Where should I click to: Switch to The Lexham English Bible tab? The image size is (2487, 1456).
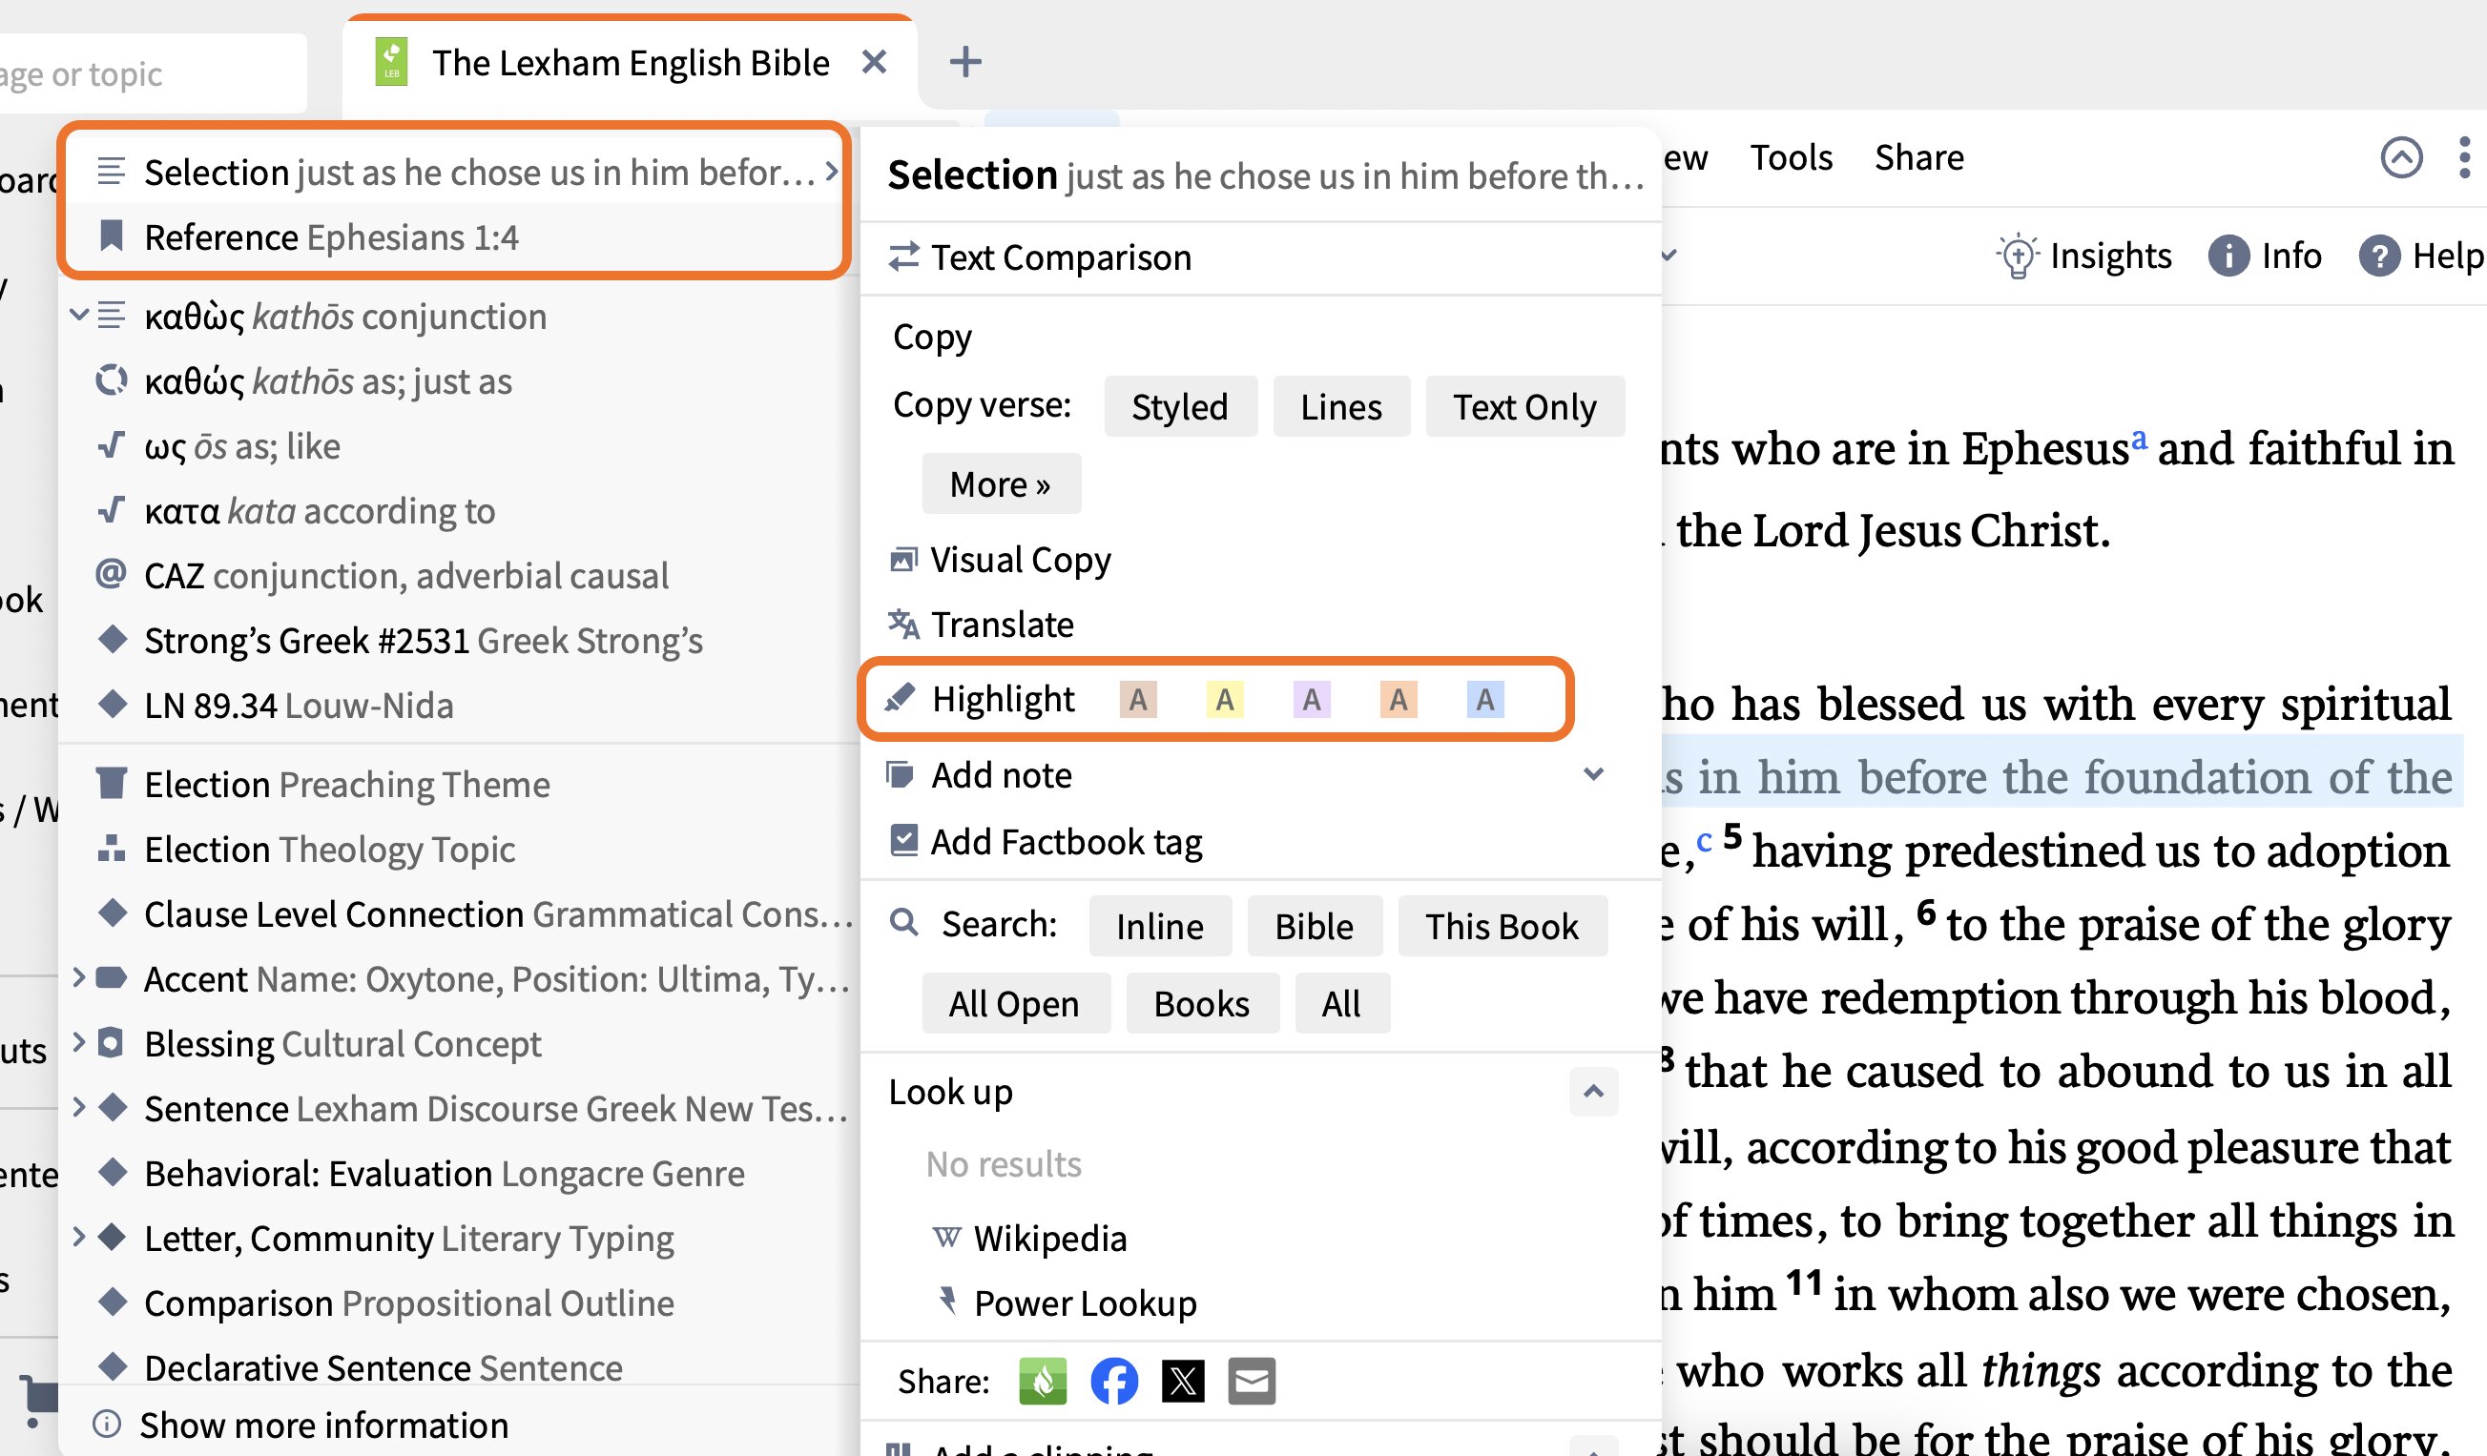pos(630,62)
